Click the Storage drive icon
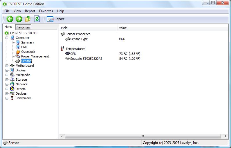231x148 pixels. click(12, 80)
